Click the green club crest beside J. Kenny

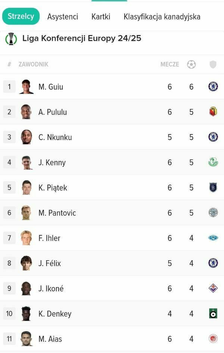point(213,162)
